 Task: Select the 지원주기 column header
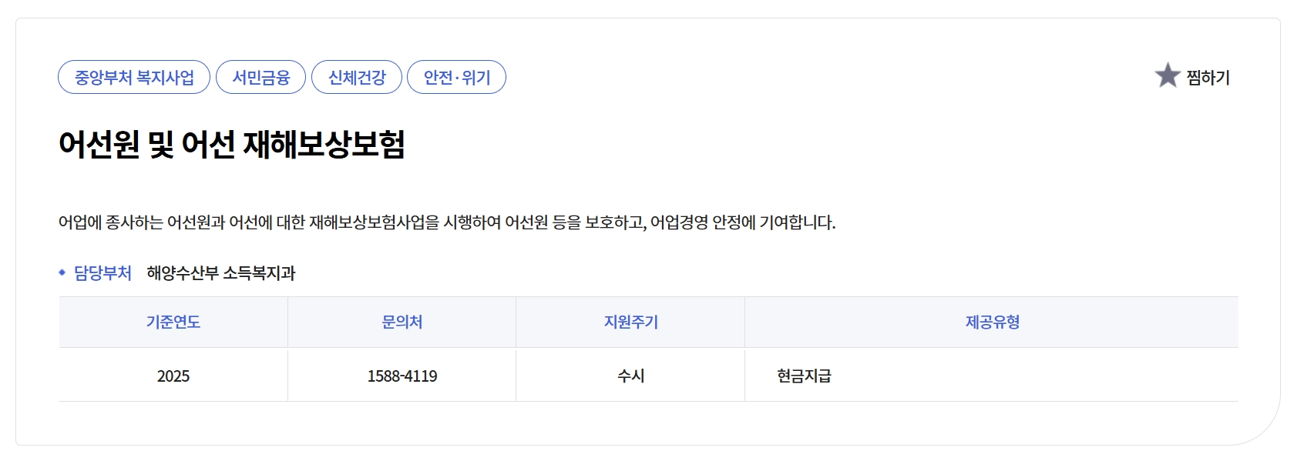click(x=629, y=322)
